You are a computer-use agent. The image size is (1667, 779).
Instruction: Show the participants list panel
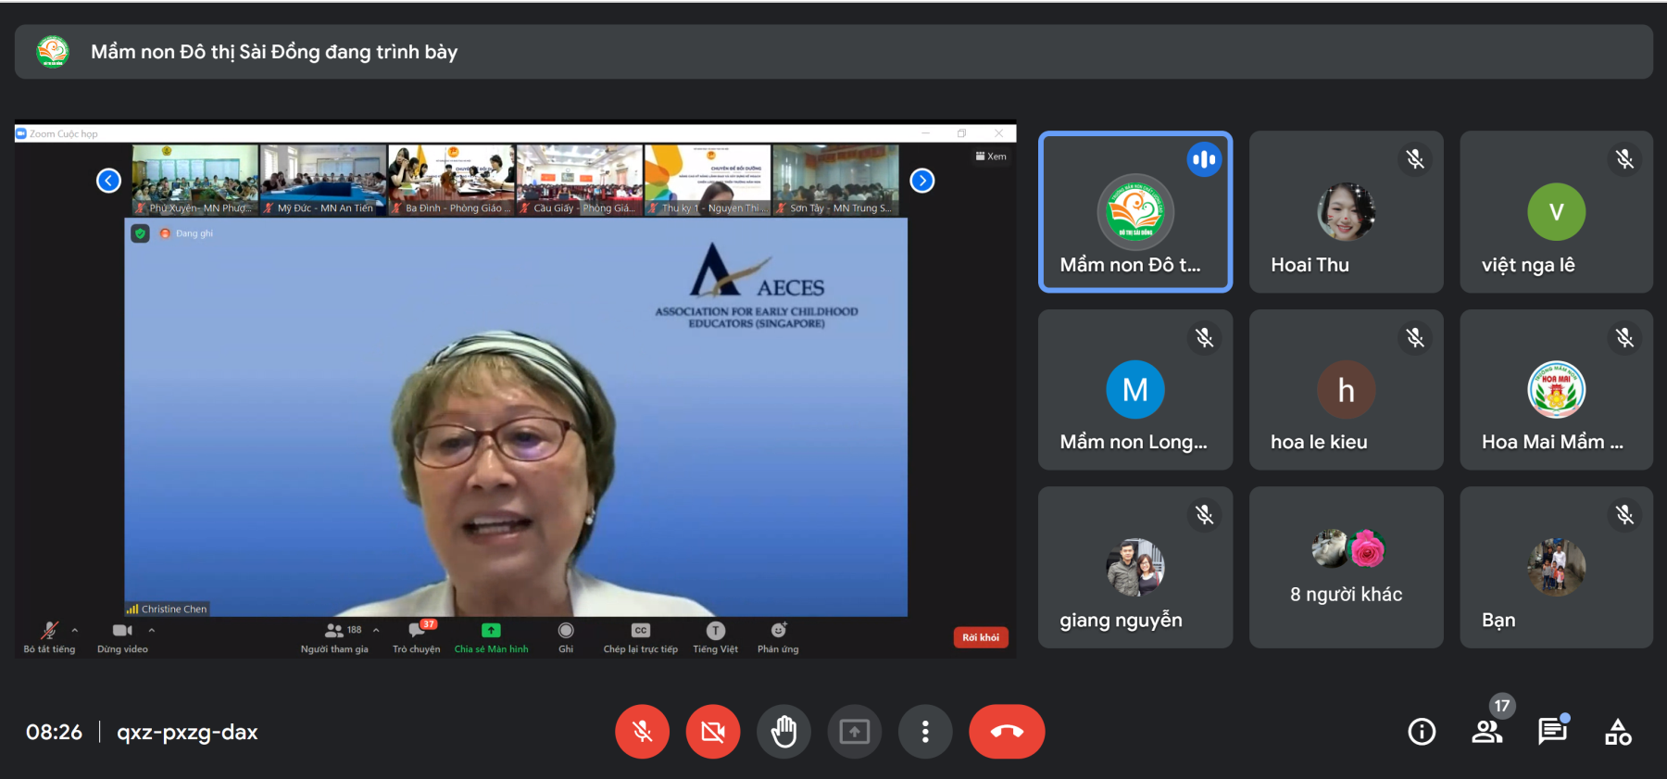1487,732
